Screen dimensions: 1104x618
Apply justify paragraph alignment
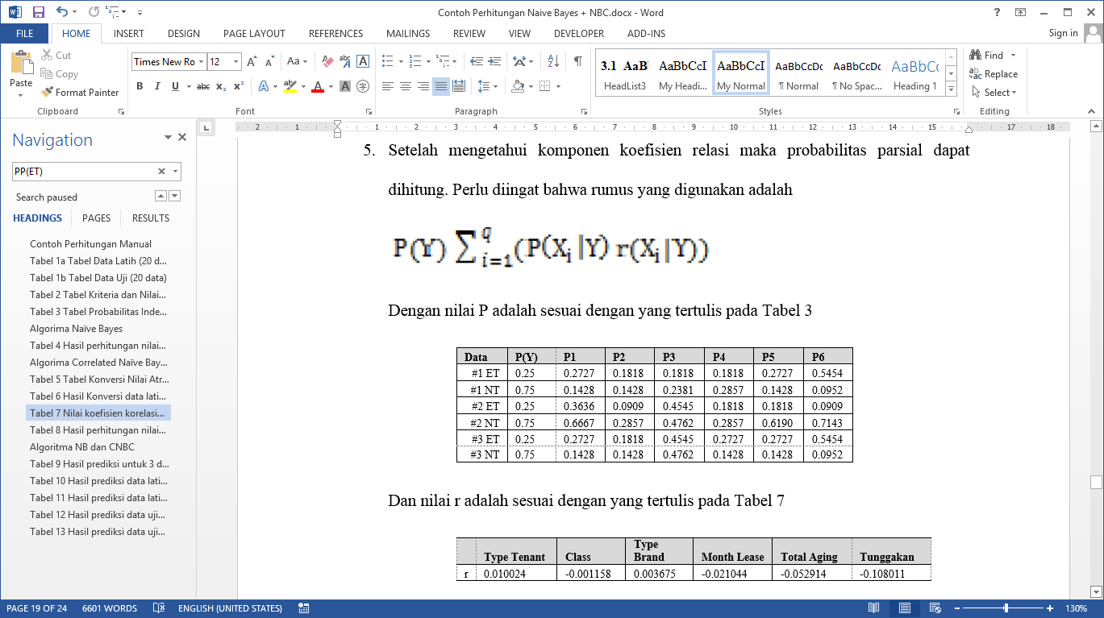[x=441, y=86]
